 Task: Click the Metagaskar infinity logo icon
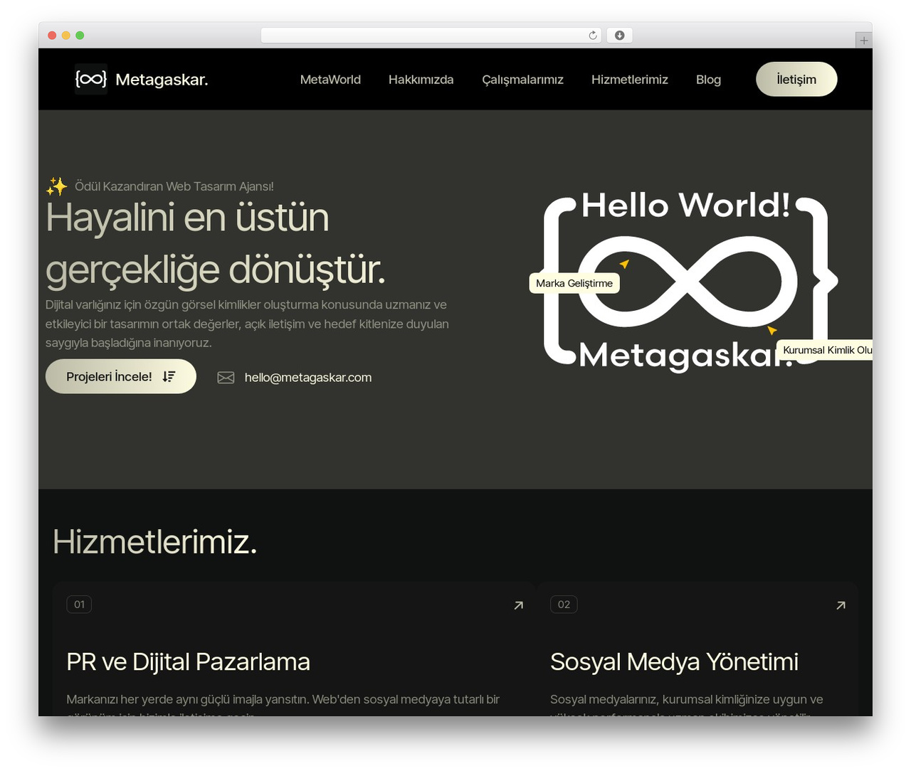pyautogui.click(x=91, y=79)
